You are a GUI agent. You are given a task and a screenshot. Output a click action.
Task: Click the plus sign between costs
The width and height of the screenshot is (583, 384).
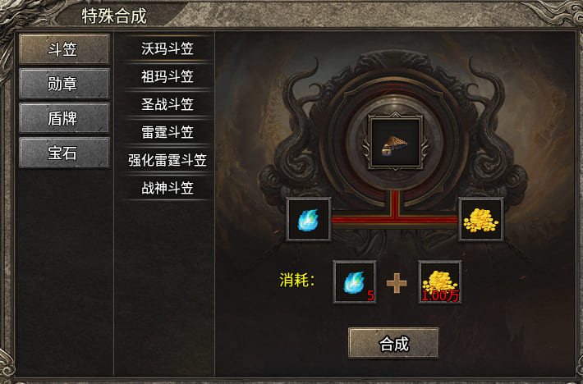point(397,283)
